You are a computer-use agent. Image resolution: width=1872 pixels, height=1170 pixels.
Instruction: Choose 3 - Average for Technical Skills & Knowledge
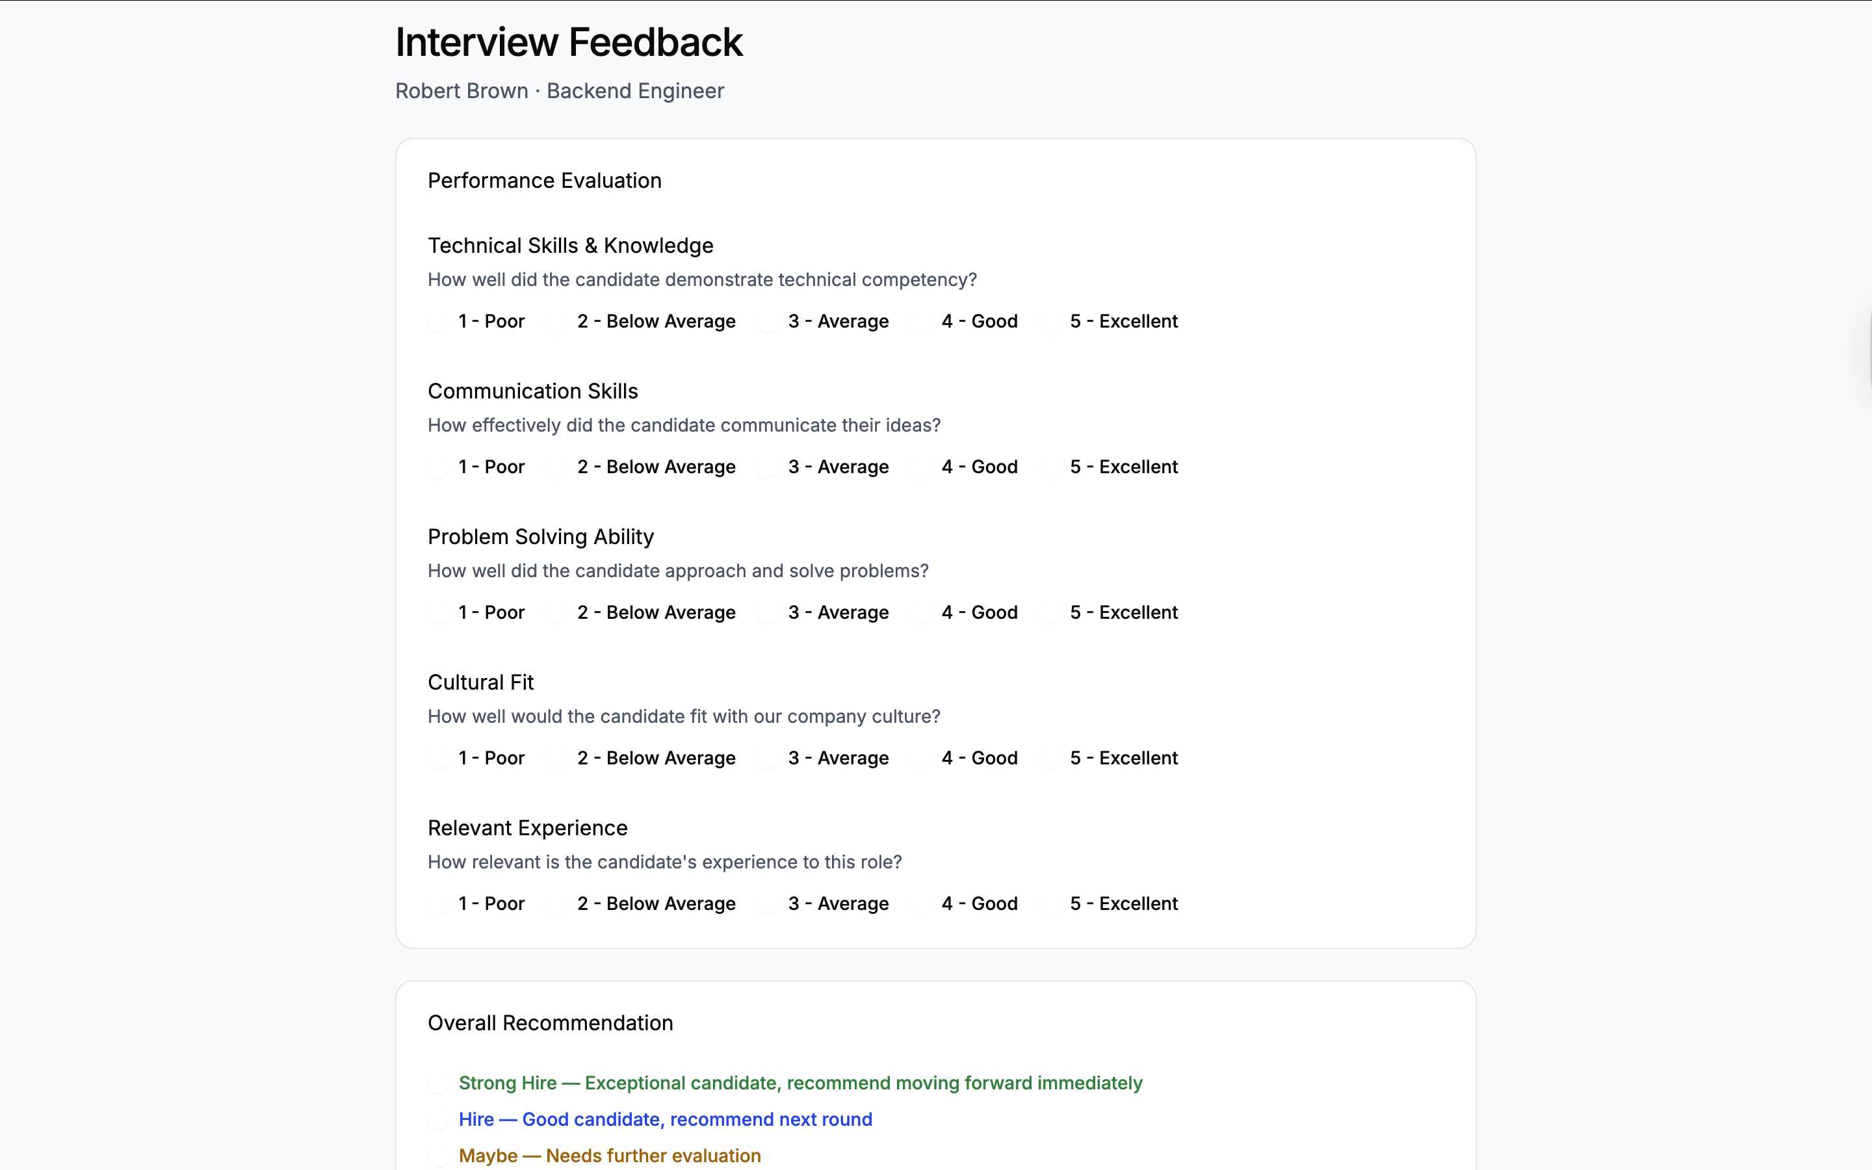[768, 322]
